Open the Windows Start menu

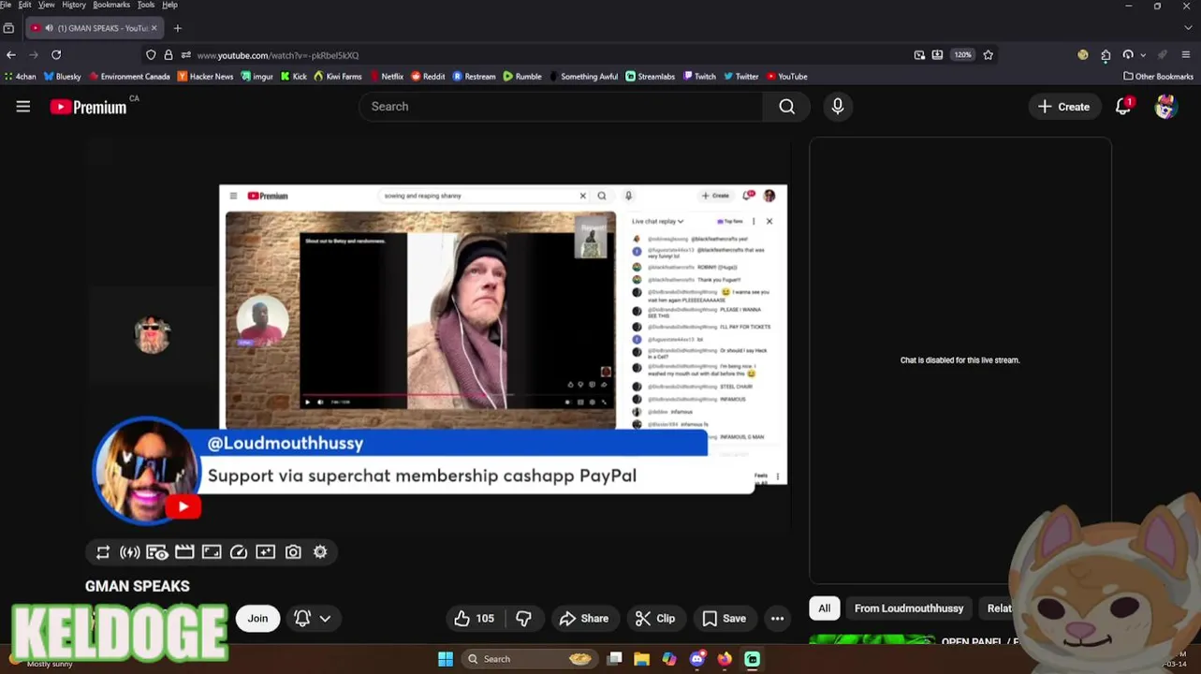[x=446, y=659]
